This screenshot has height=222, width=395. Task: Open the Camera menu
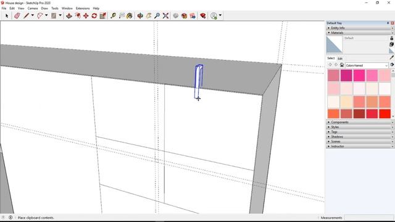(x=33, y=8)
